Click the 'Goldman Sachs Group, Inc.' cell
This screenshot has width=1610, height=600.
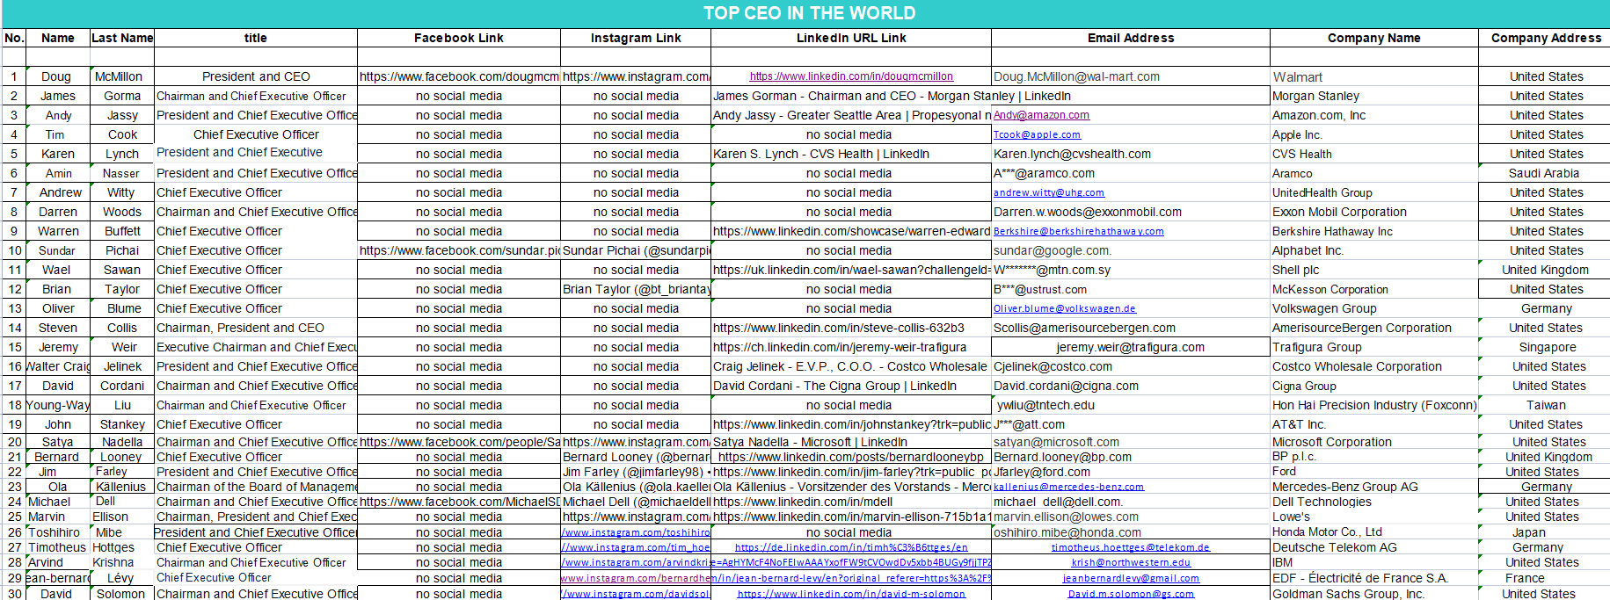click(1374, 594)
